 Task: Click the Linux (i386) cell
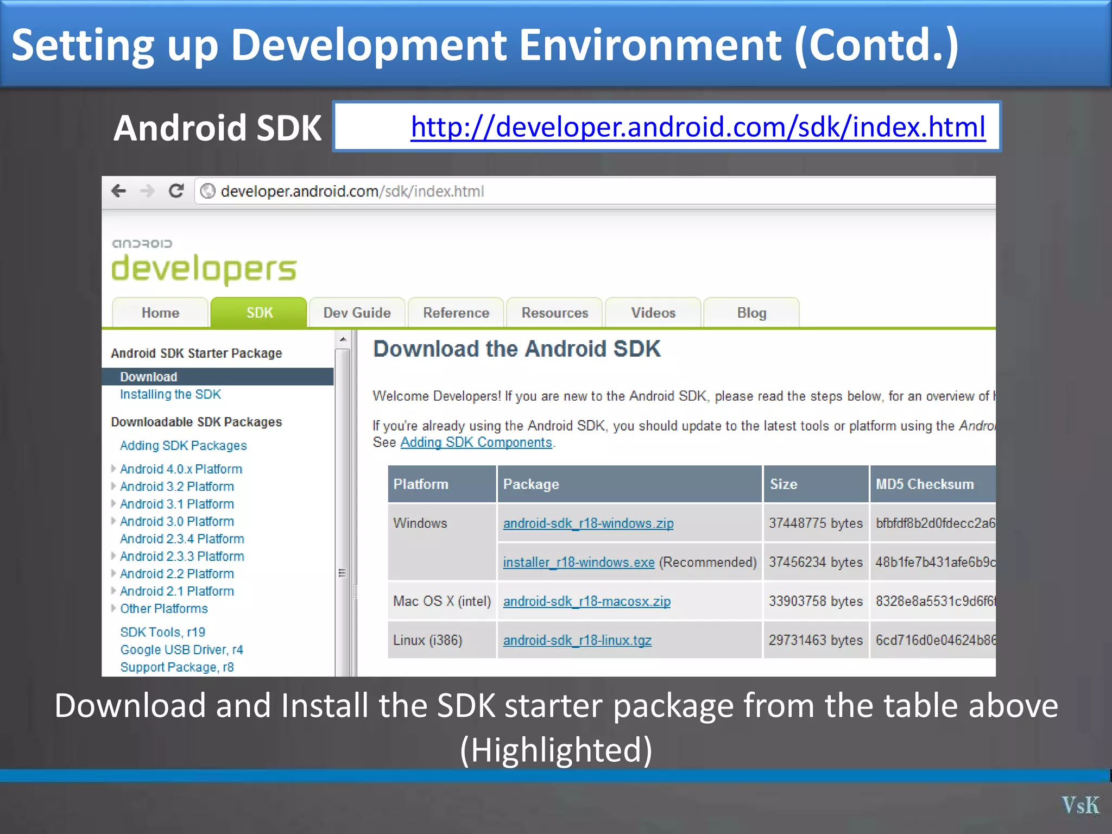442,640
